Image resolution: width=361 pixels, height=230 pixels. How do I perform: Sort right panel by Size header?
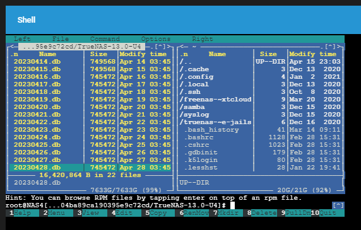pyautogui.click(x=268, y=54)
